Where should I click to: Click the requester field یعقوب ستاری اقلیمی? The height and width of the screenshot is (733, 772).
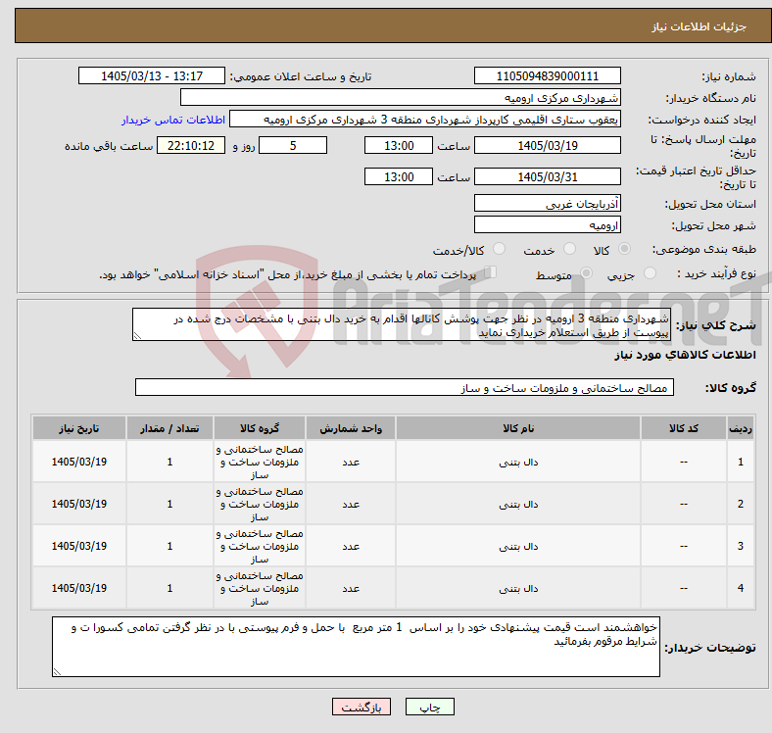[425, 120]
